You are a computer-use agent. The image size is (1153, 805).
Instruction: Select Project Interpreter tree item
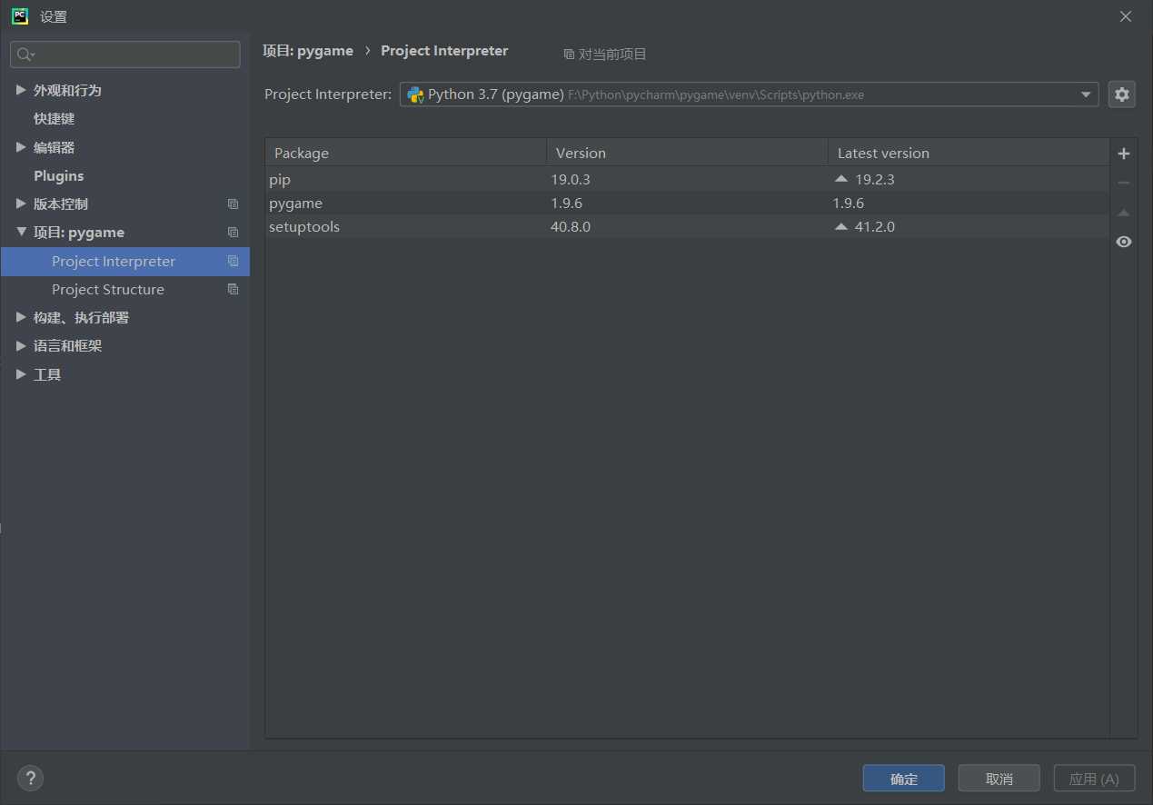[125, 261]
